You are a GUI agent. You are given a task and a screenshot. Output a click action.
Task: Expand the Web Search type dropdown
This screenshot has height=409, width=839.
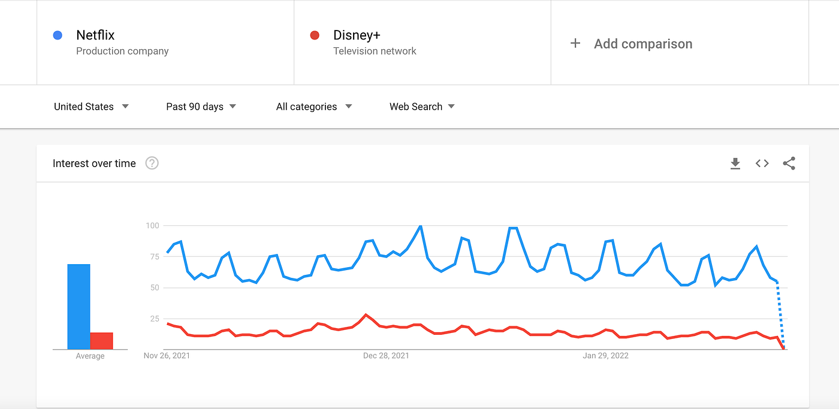pyautogui.click(x=422, y=107)
